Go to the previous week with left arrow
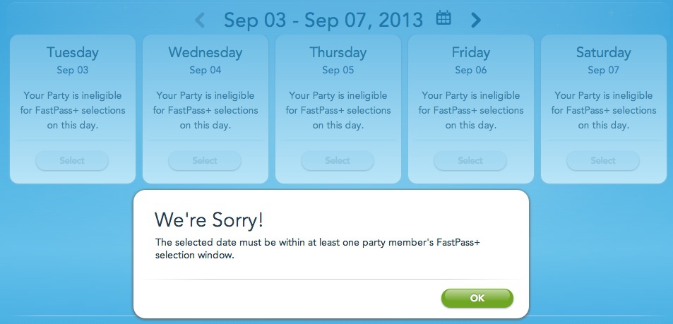Screen dimensions: 673x324 click(x=200, y=20)
